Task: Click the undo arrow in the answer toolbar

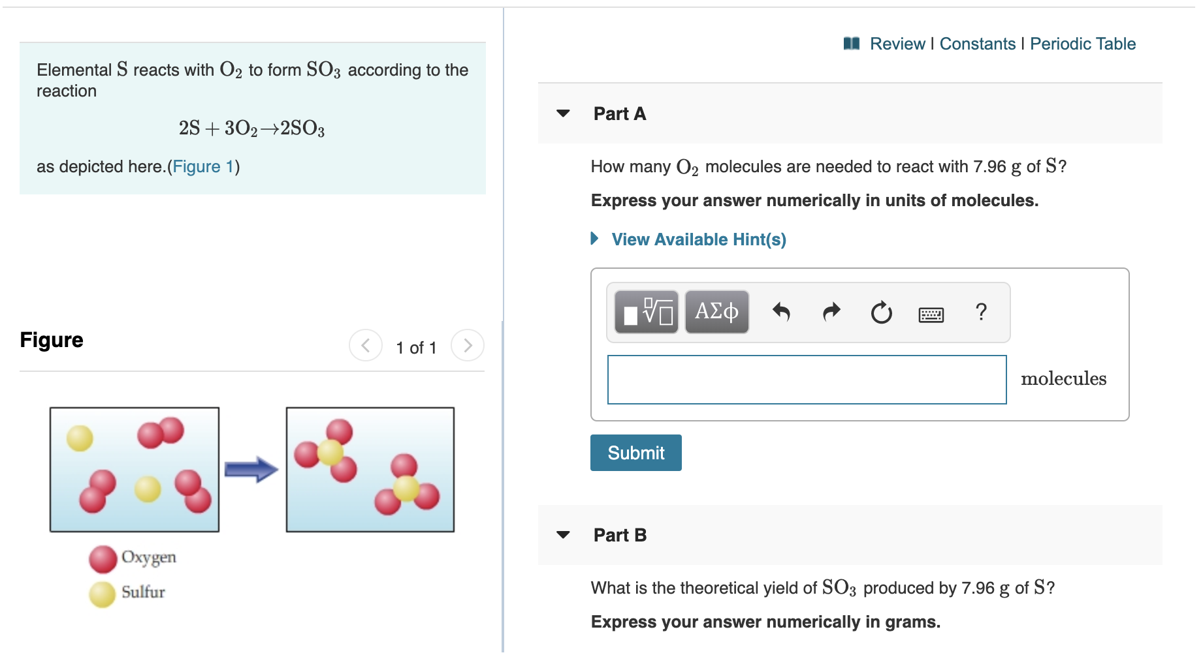Action: pyautogui.click(x=781, y=312)
